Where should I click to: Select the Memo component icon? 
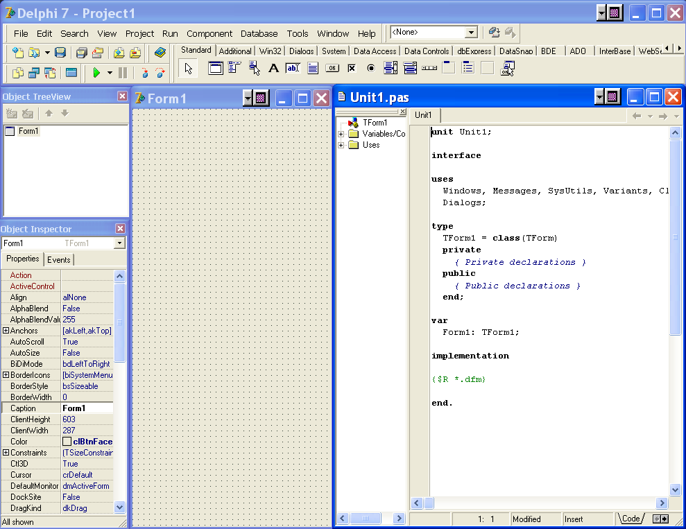tap(313, 68)
